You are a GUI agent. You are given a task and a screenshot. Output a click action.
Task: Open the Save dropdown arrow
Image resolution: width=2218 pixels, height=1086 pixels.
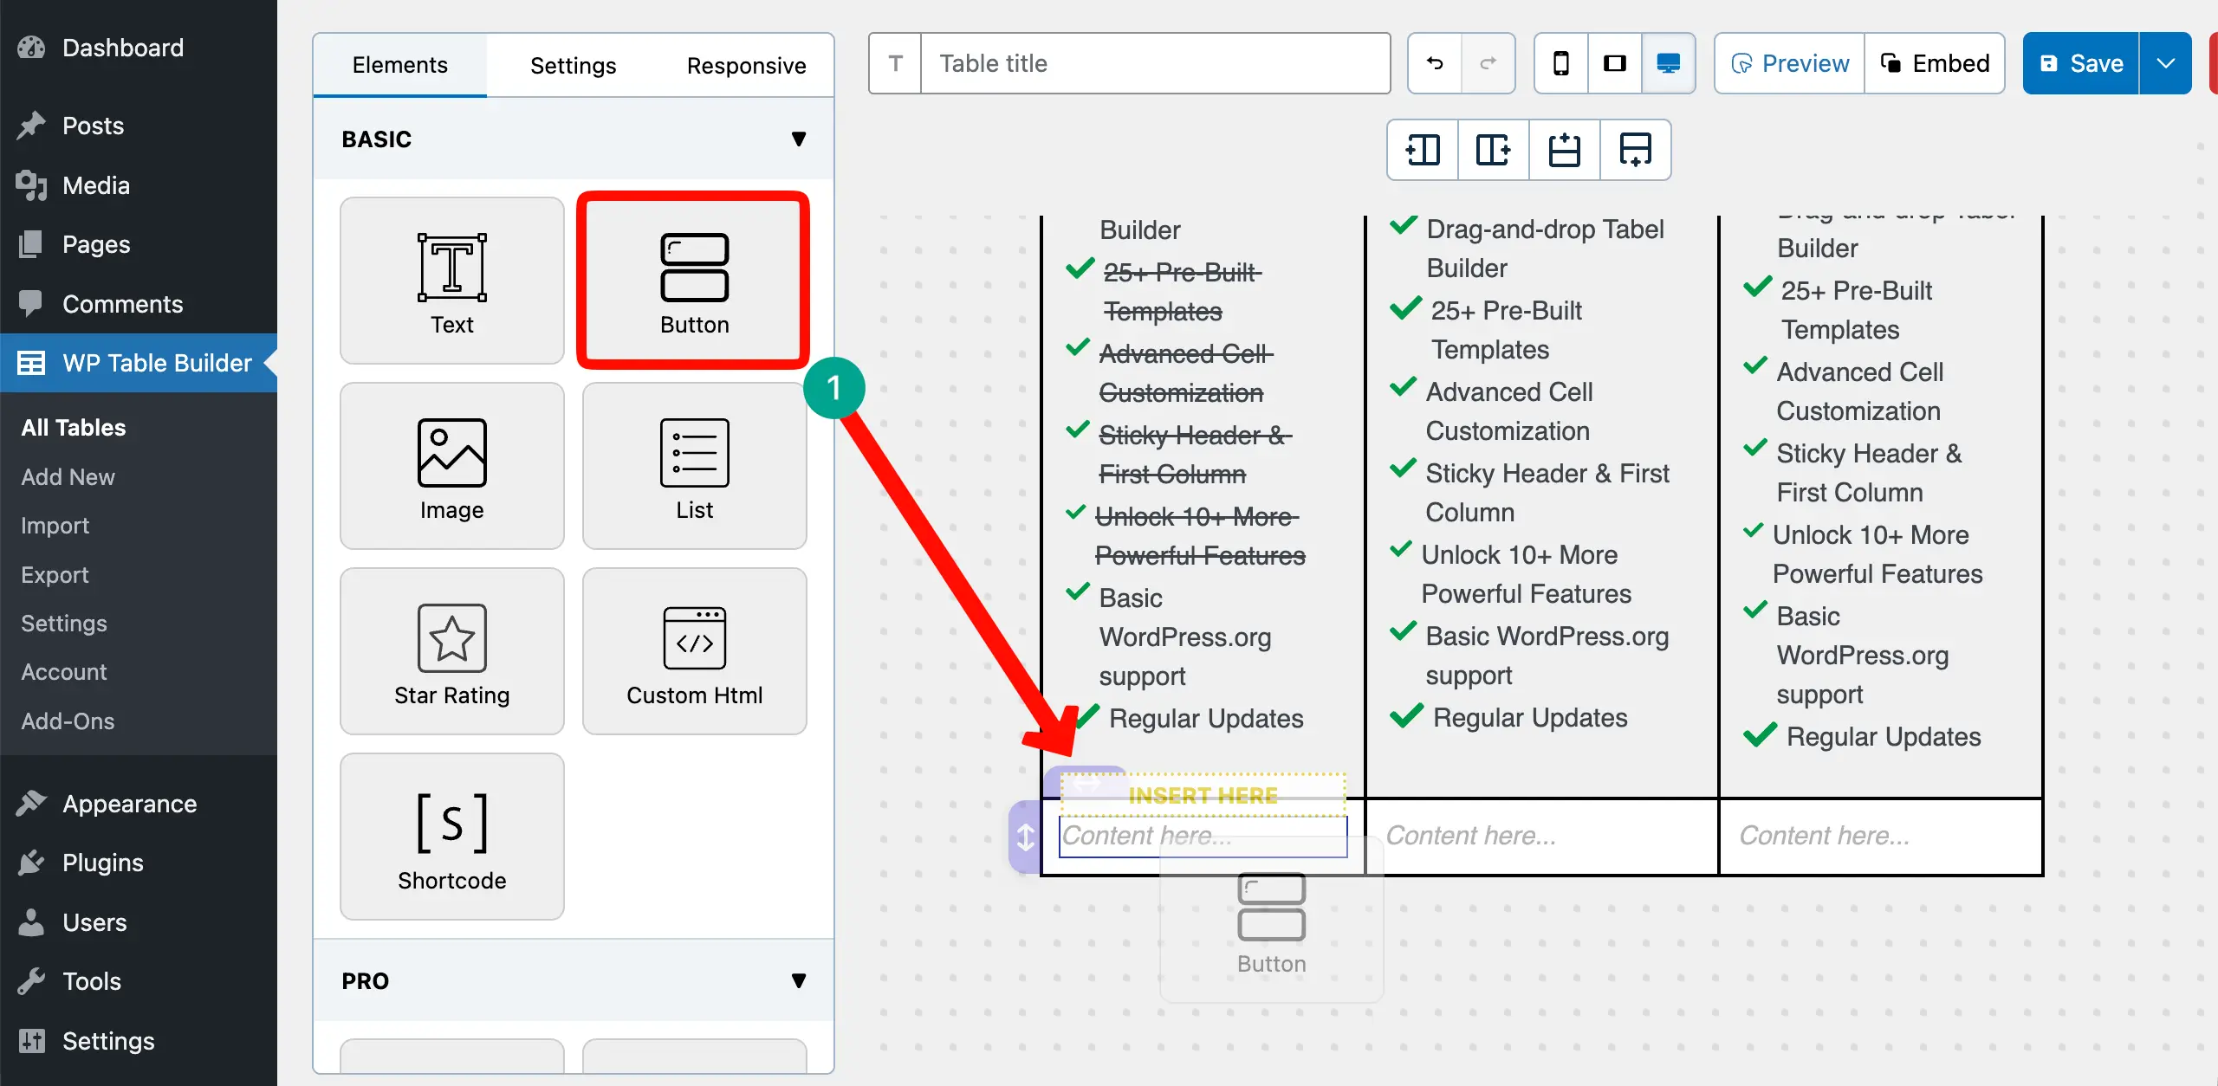click(x=2165, y=63)
